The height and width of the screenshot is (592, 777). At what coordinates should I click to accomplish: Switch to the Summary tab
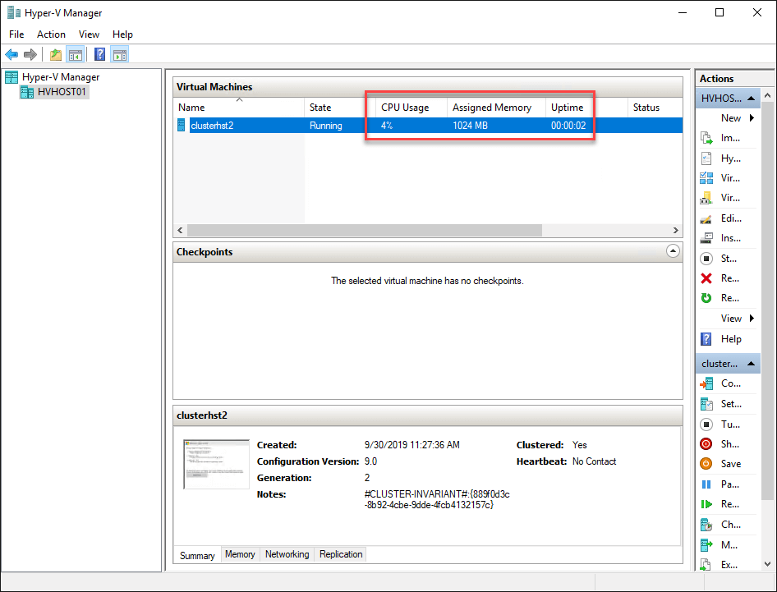[x=197, y=555]
